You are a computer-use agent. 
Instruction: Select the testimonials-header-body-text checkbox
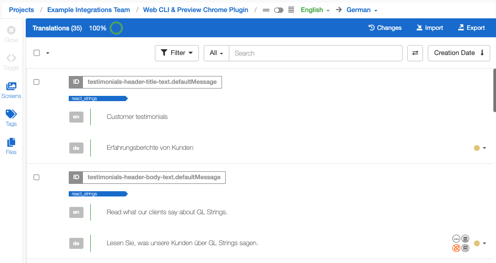pyautogui.click(x=36, y=177)
